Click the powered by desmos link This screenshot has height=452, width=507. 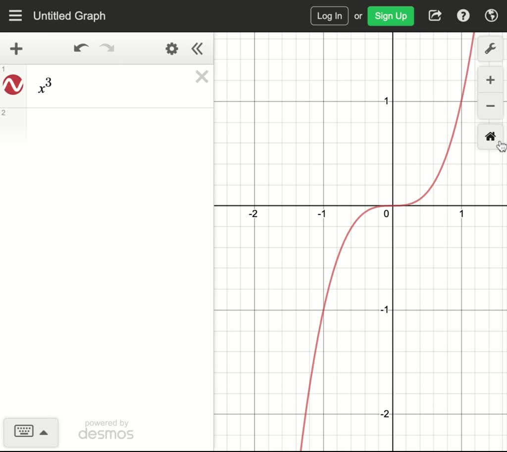[105, 430]
